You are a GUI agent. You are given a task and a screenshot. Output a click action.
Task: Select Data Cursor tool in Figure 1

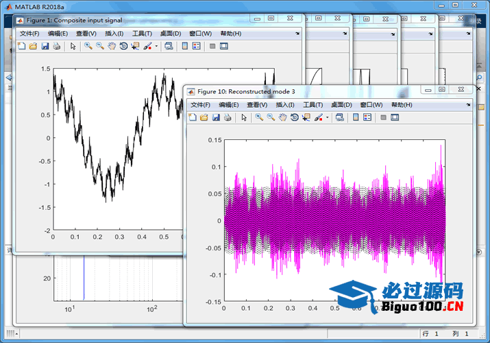[135, 46]
